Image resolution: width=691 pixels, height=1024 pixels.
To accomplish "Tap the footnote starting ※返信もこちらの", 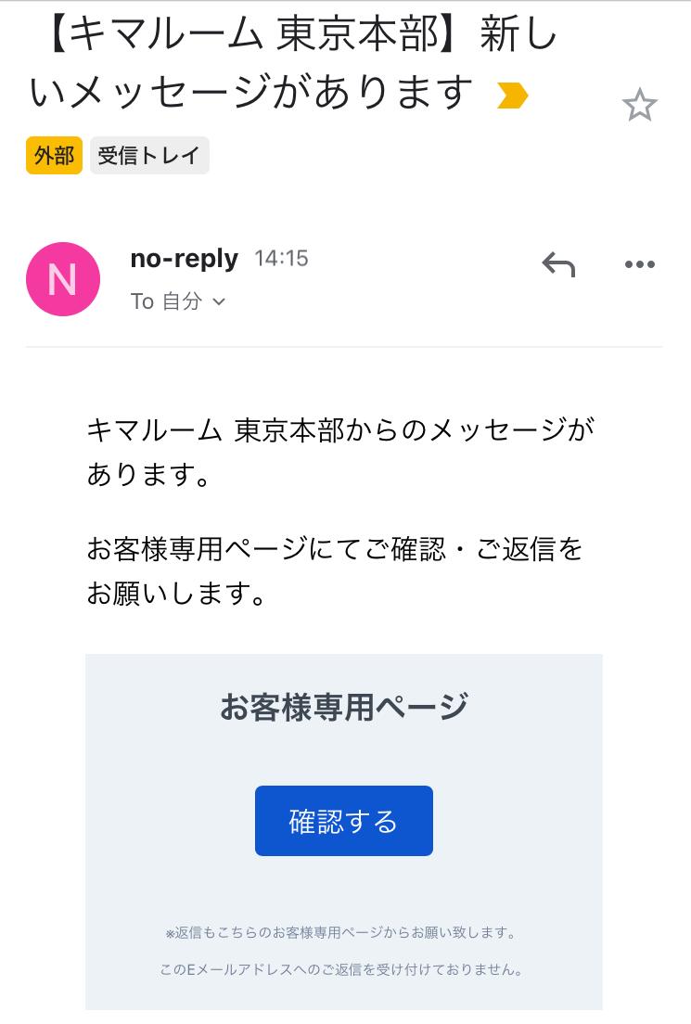I will click(x=340, y=932).
